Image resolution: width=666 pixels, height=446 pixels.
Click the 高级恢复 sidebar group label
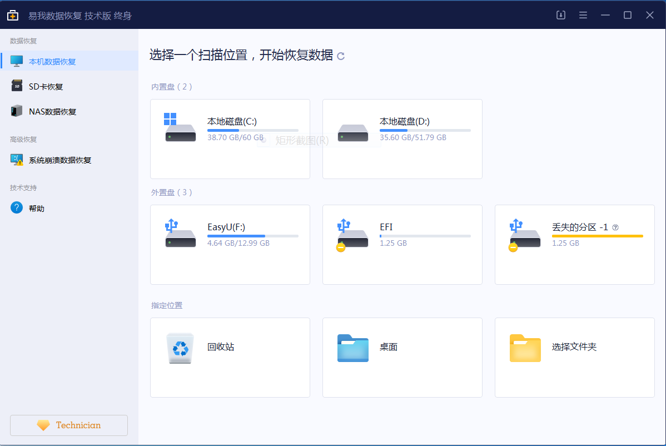[x=23, y=140]
